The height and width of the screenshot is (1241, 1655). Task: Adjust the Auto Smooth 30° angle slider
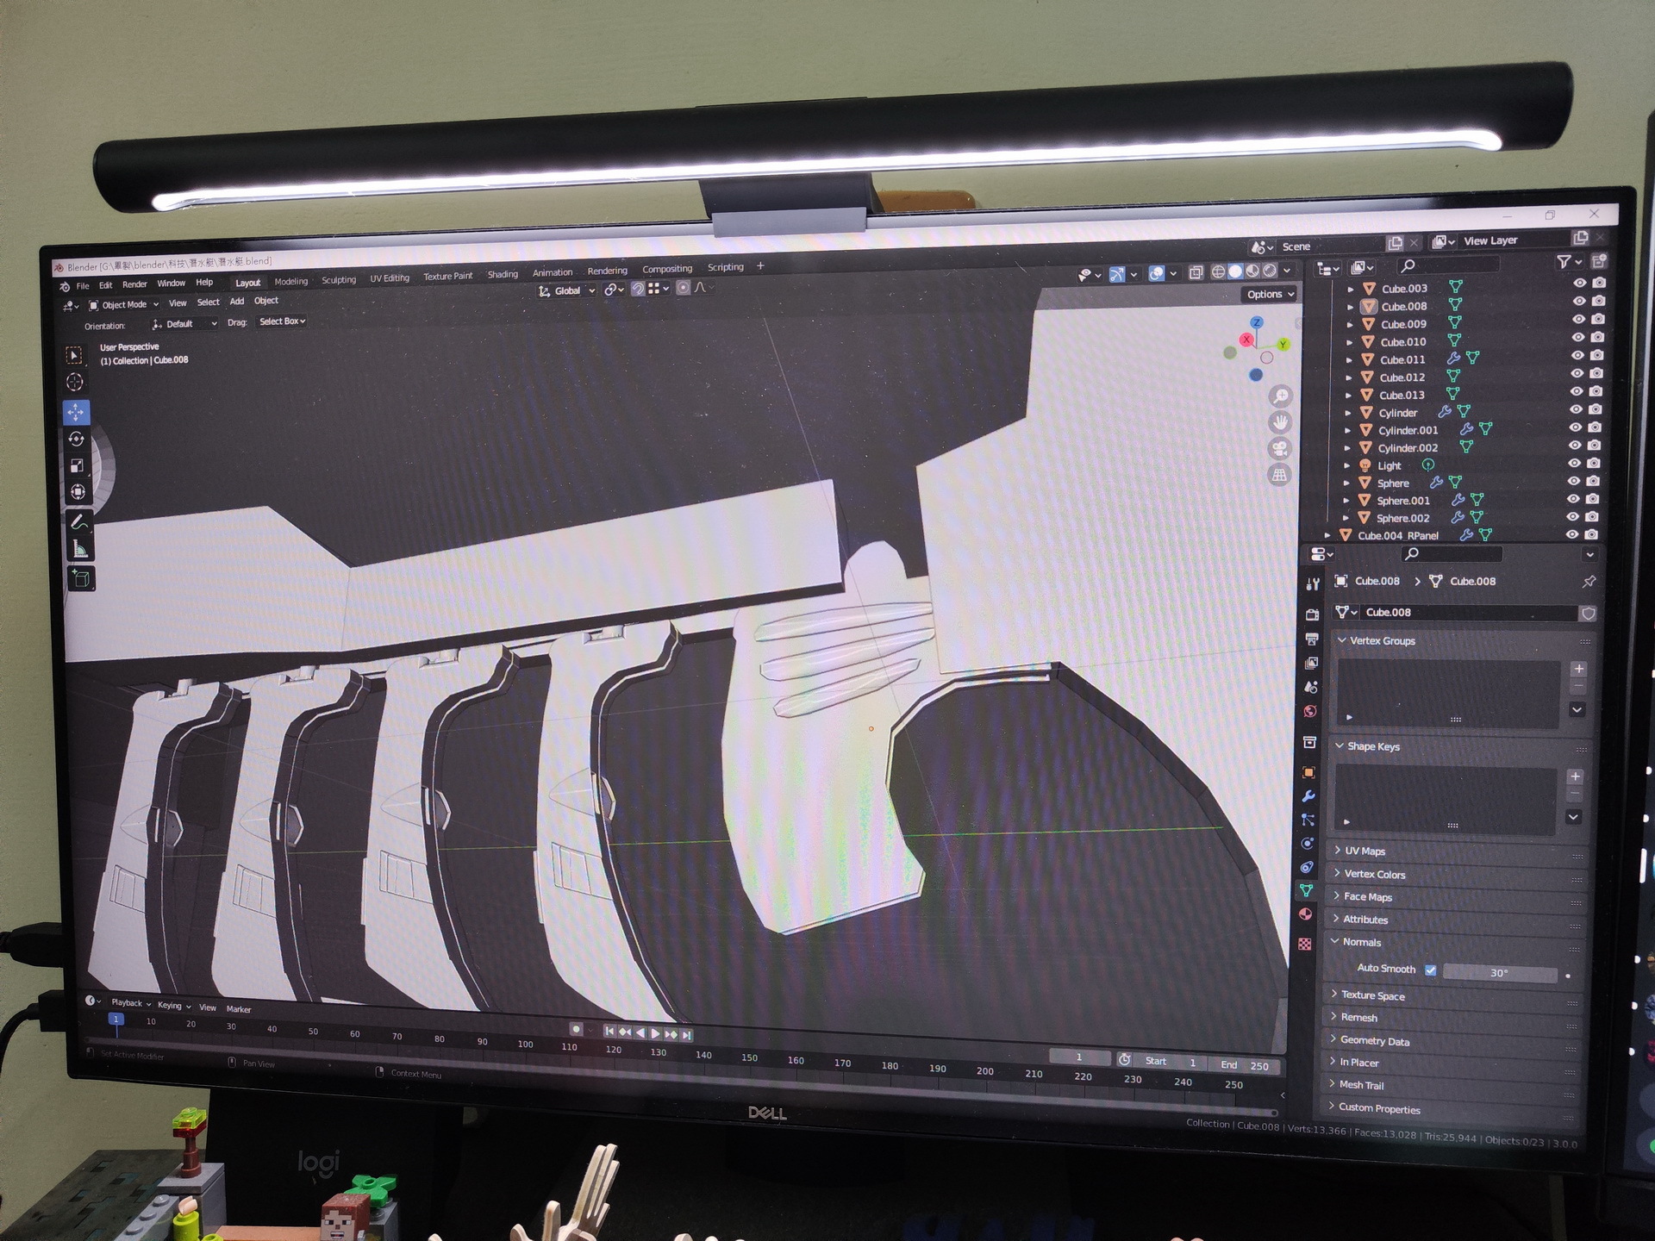[x=1499, y=973]
